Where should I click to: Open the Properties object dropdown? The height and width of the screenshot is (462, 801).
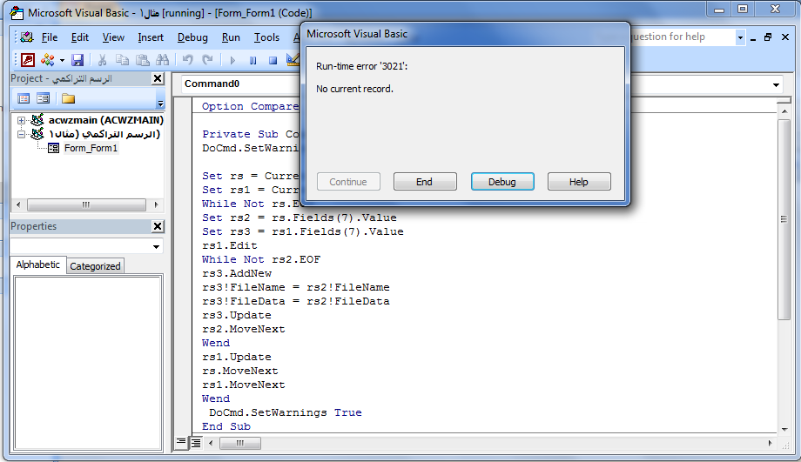click(157, 246)
